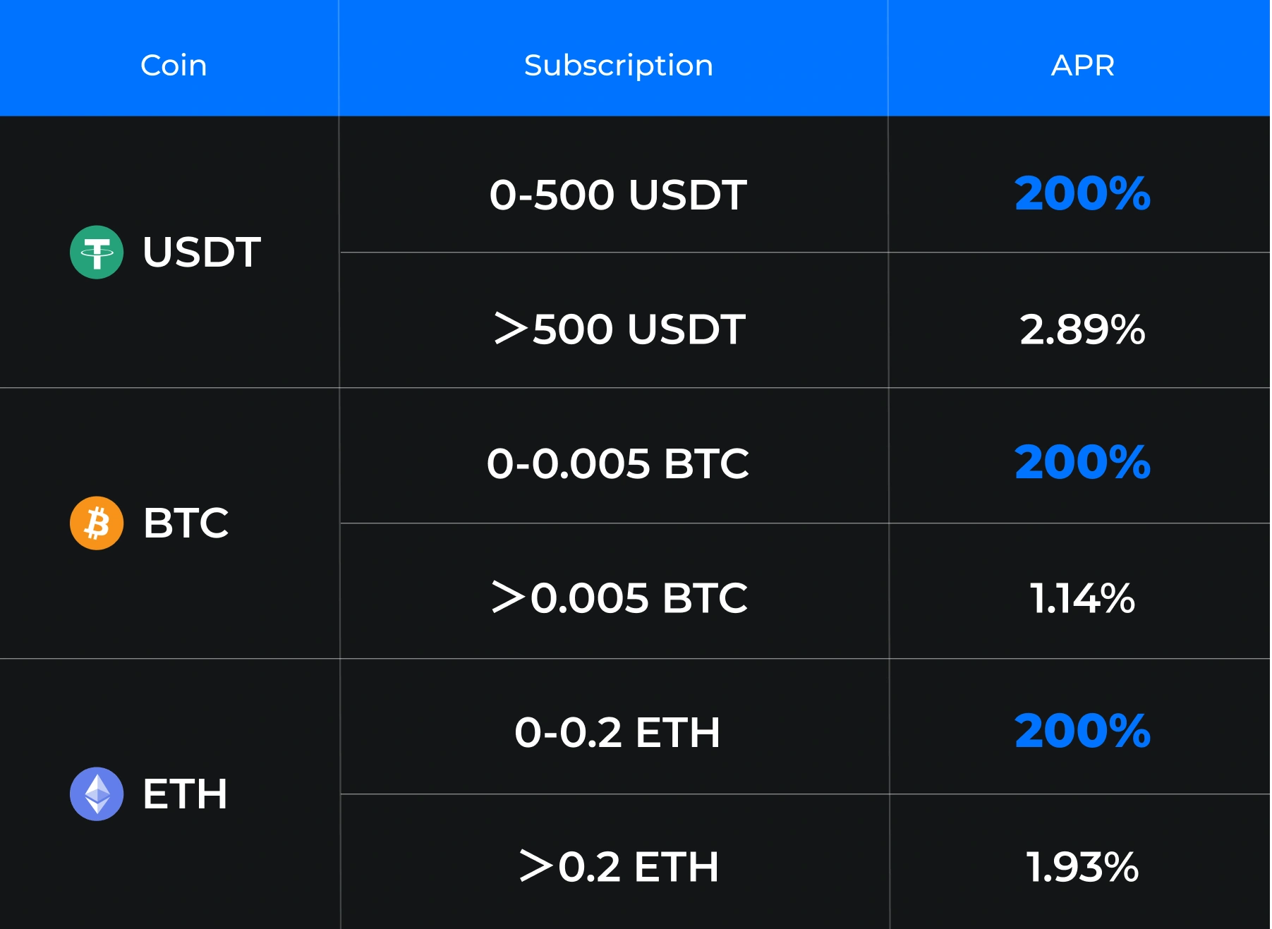
Task: Click the 2.89% APR value
Action: point(1082,329)
